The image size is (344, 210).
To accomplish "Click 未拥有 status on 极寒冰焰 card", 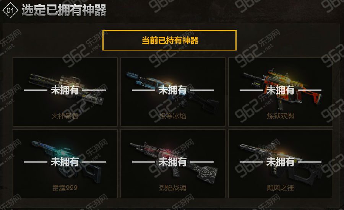I will point(173,90).
